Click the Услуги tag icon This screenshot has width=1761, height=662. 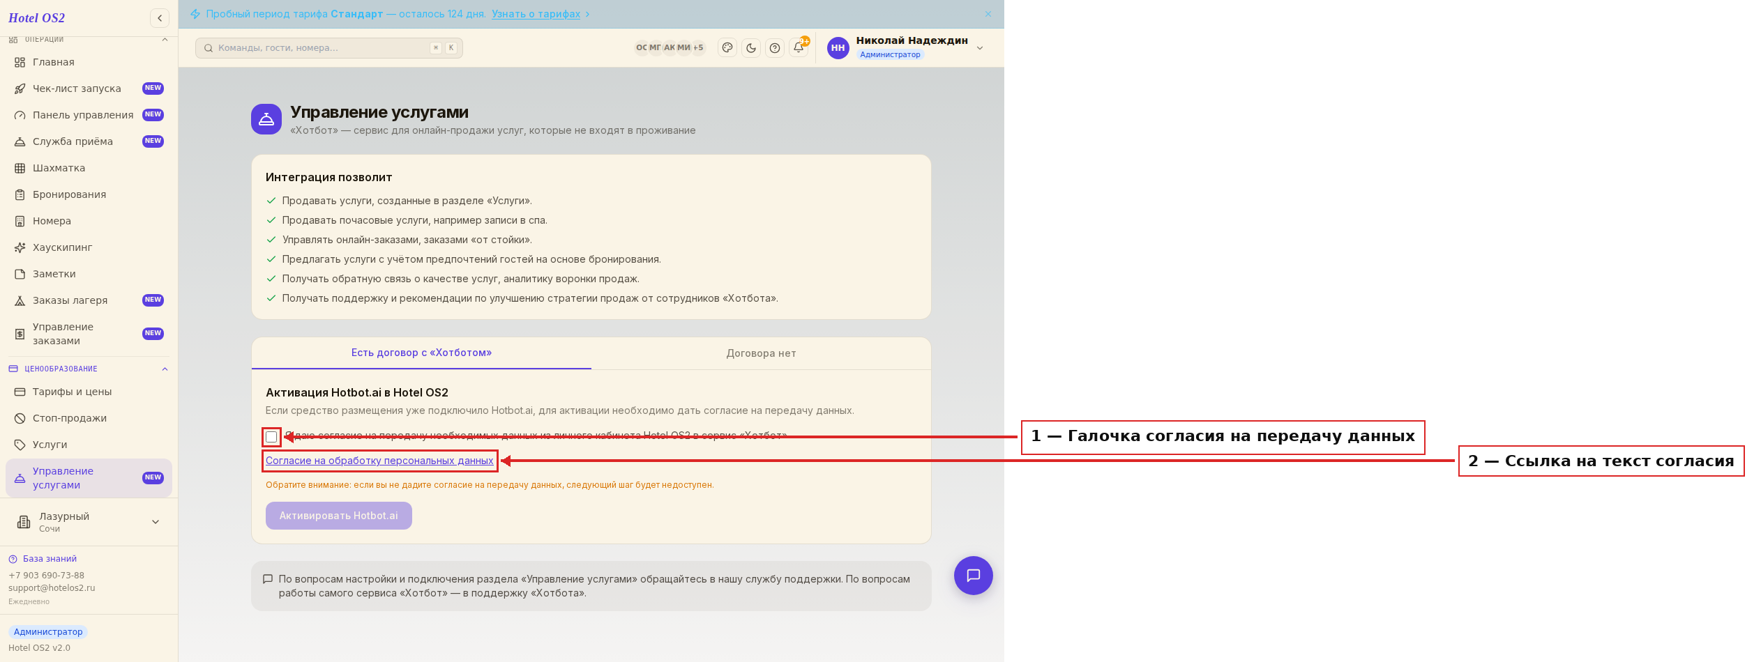[20, 445]
